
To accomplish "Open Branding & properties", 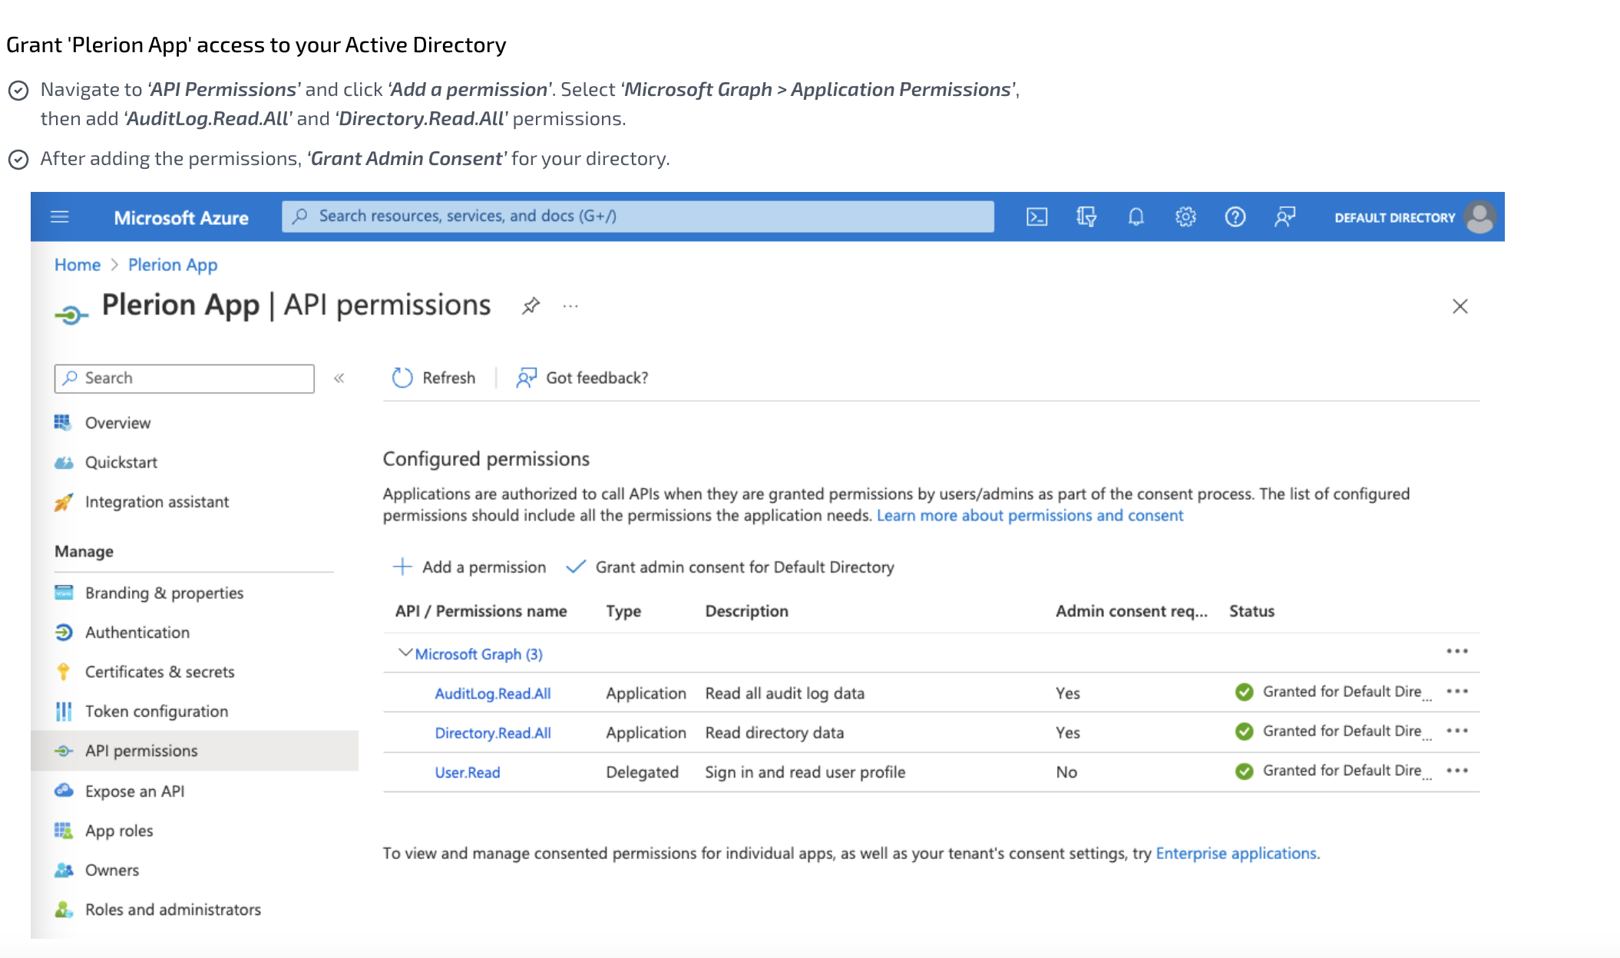I will coord(164,593).
